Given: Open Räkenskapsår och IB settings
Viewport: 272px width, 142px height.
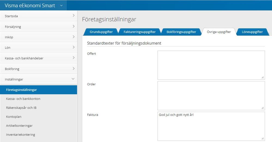Looking at the screenshot, I should click(x=21, y=108).
